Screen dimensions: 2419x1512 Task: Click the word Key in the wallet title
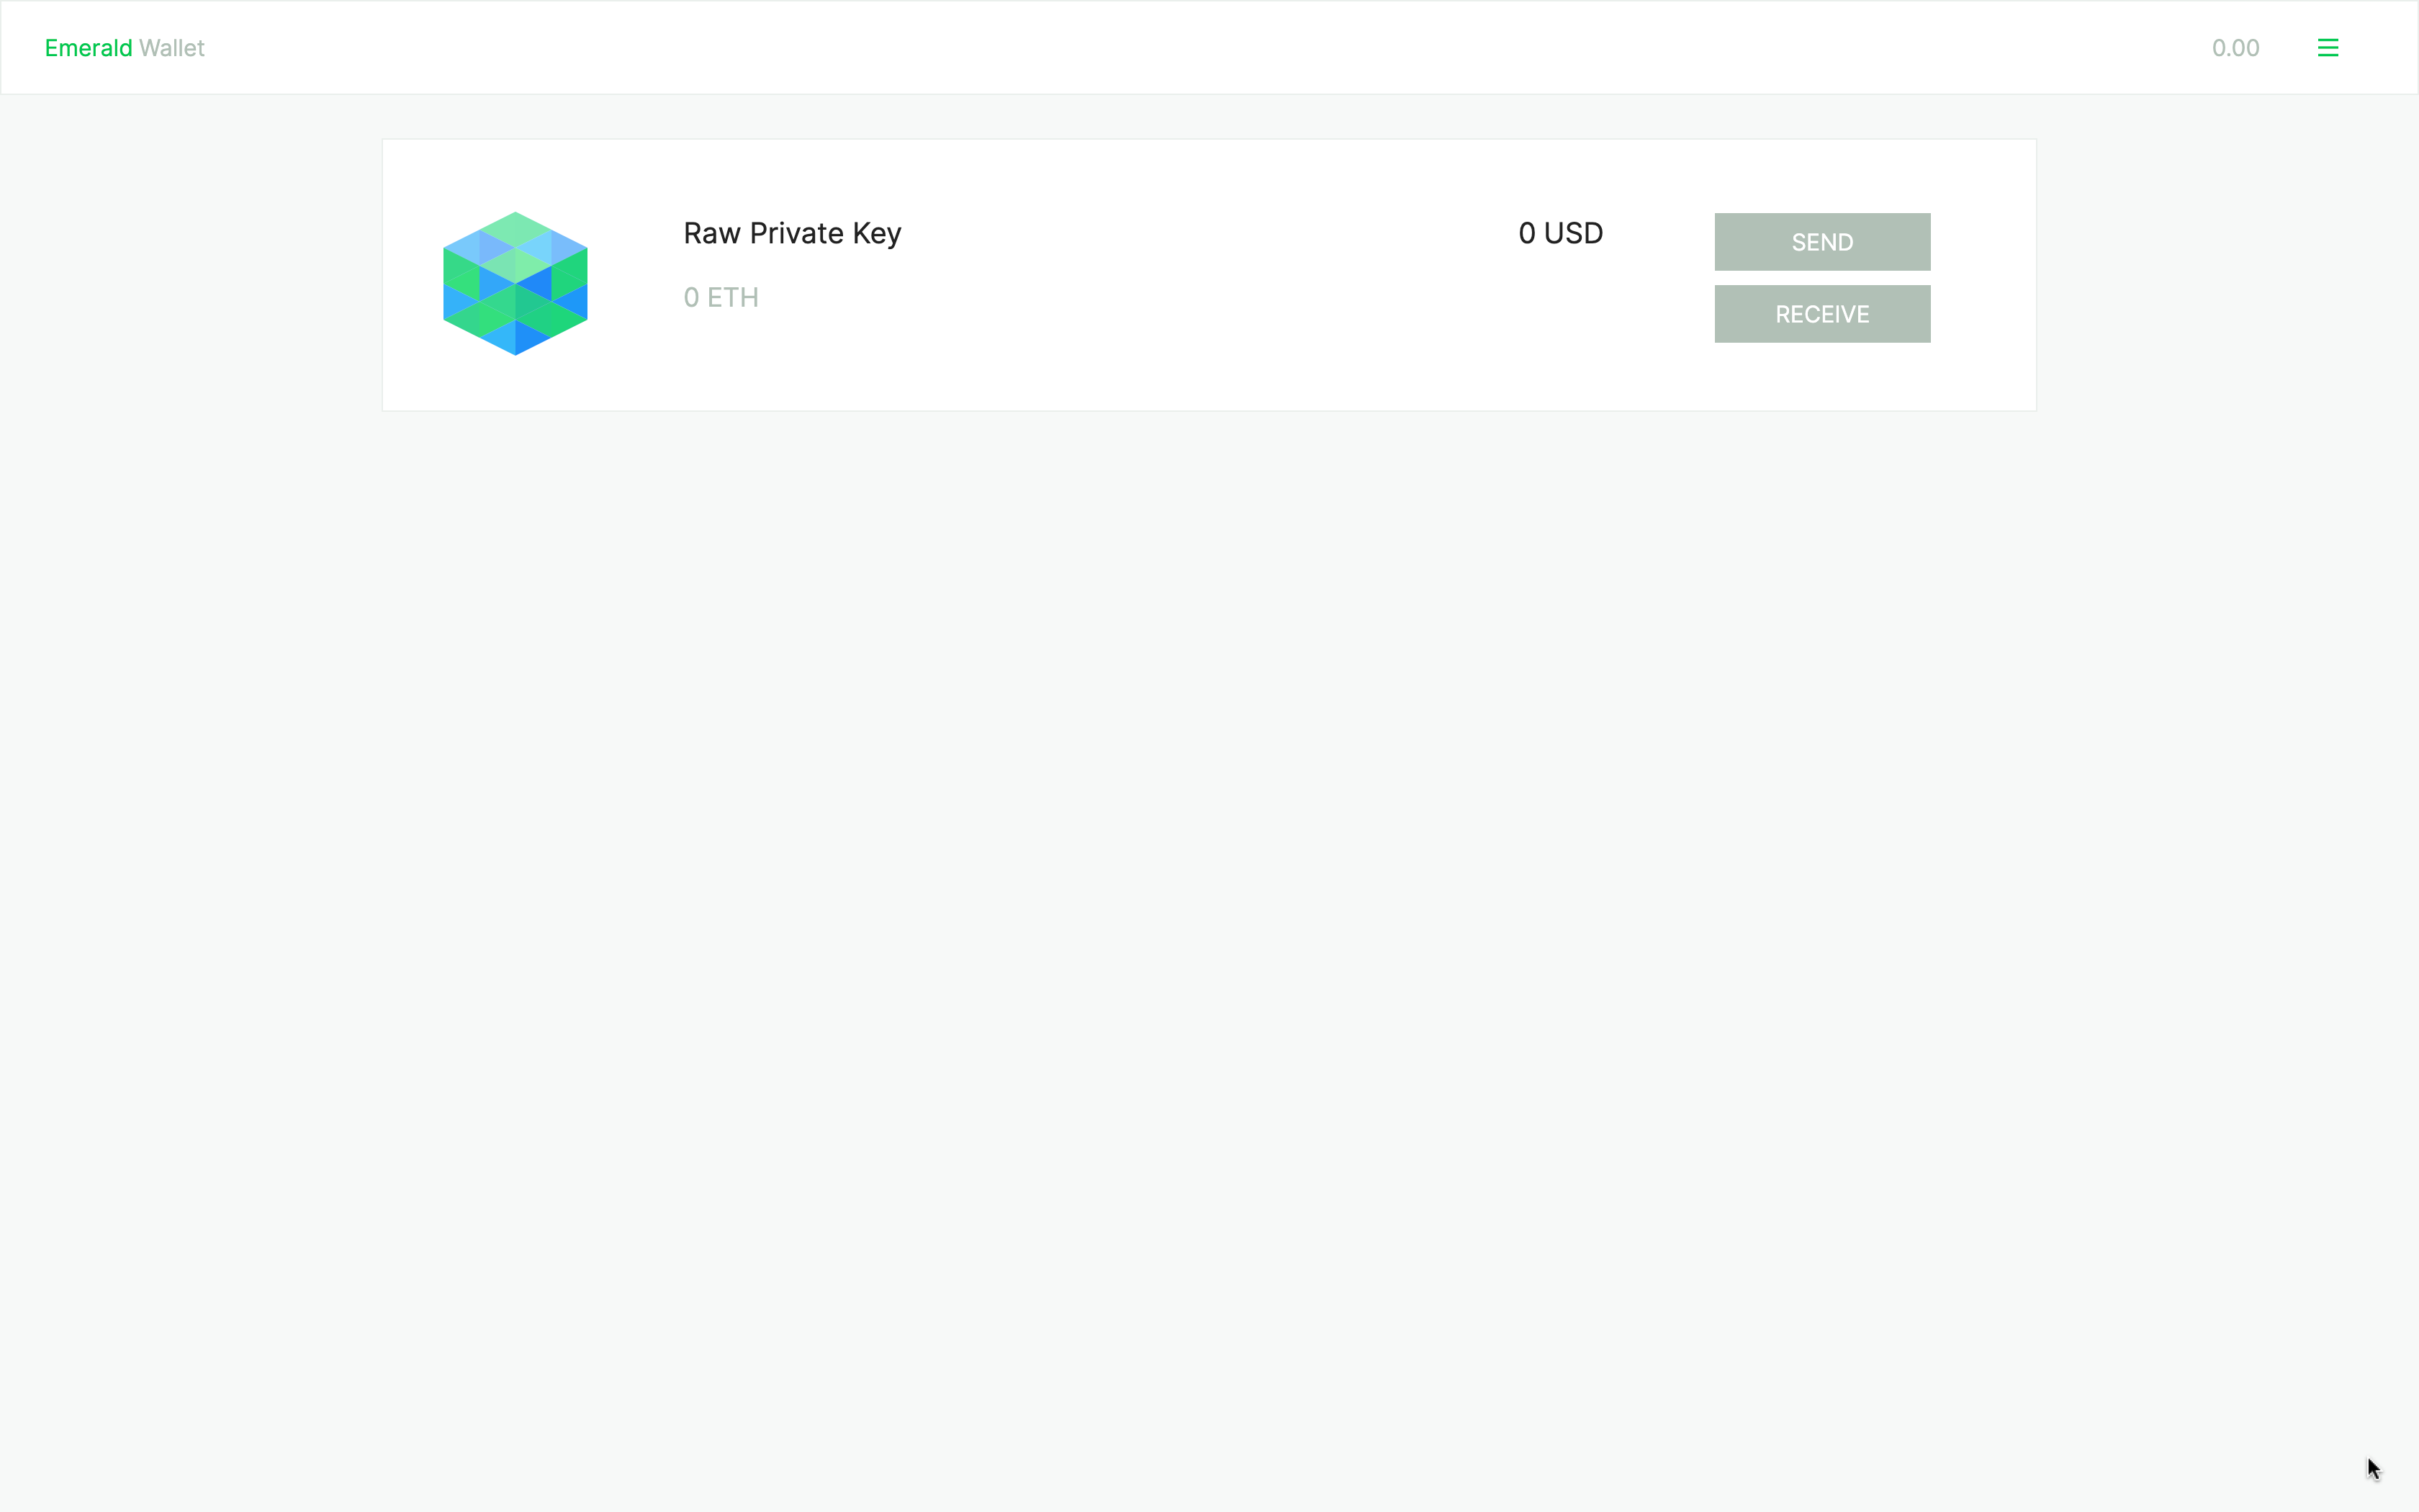pos(877,233)
